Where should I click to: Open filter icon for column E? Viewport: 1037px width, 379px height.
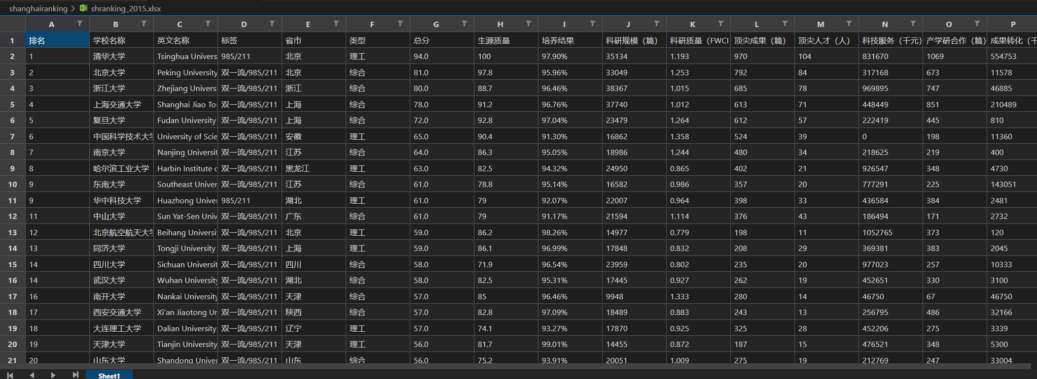pyautogui.click(x=336, y=24)
